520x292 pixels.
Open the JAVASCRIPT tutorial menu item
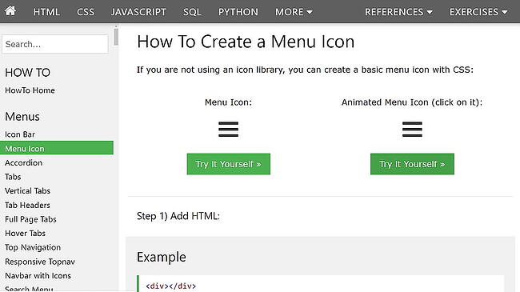tap(138, 12)
